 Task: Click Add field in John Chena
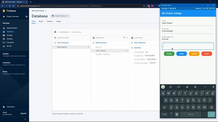(136, 48)
